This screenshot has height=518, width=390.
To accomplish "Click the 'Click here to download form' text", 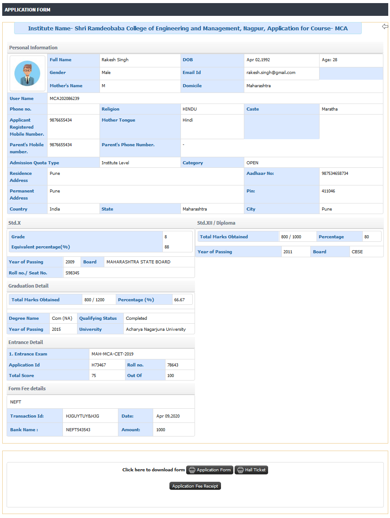I will (154, 470).
